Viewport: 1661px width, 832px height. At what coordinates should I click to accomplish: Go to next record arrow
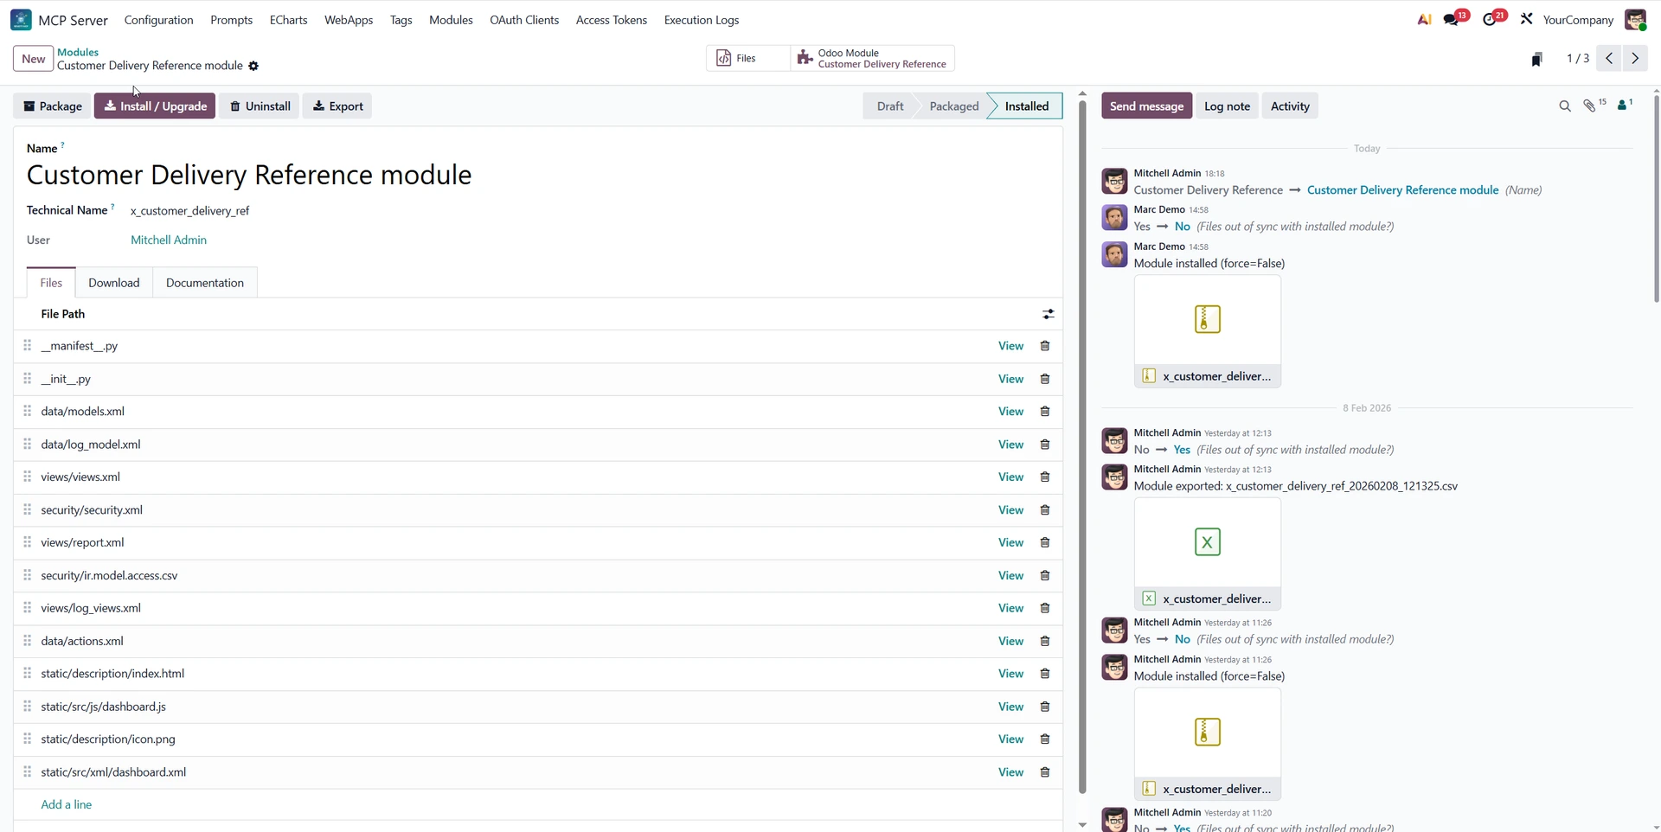pos(1635,58)
